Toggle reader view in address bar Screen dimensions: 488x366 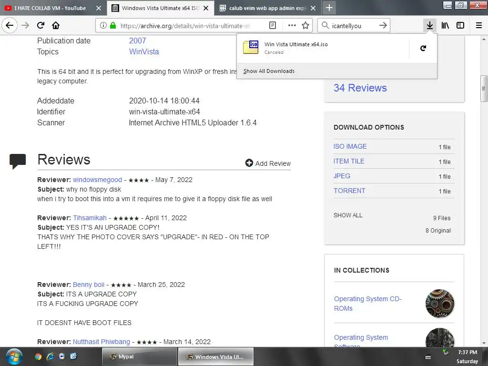pos(272,26)
